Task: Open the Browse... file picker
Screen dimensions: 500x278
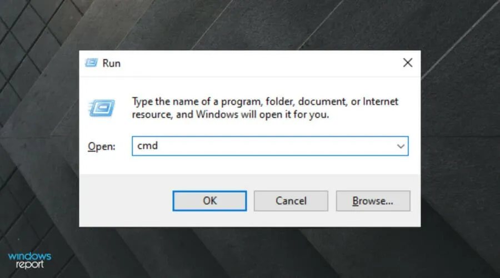Action: tap(373, 201)
